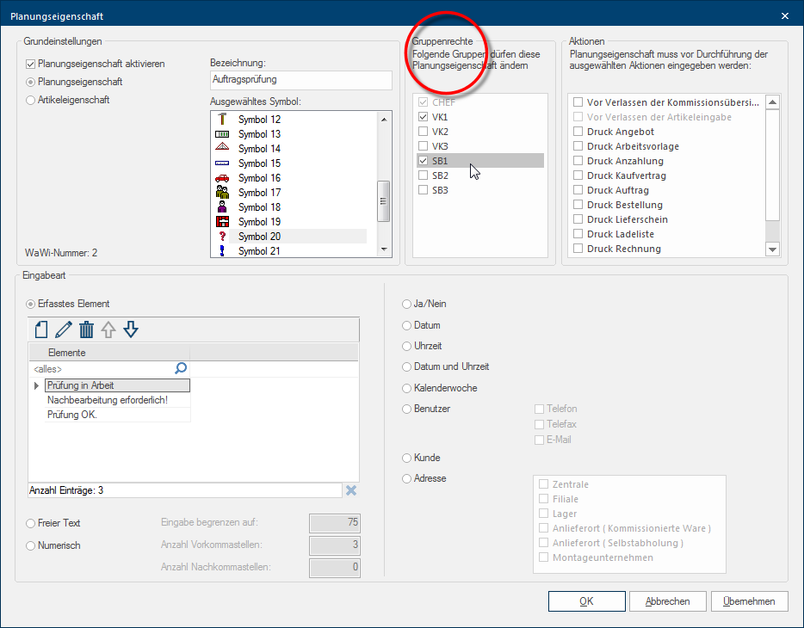Select Nachbearbeitung erforderlich! list entry

107,400
